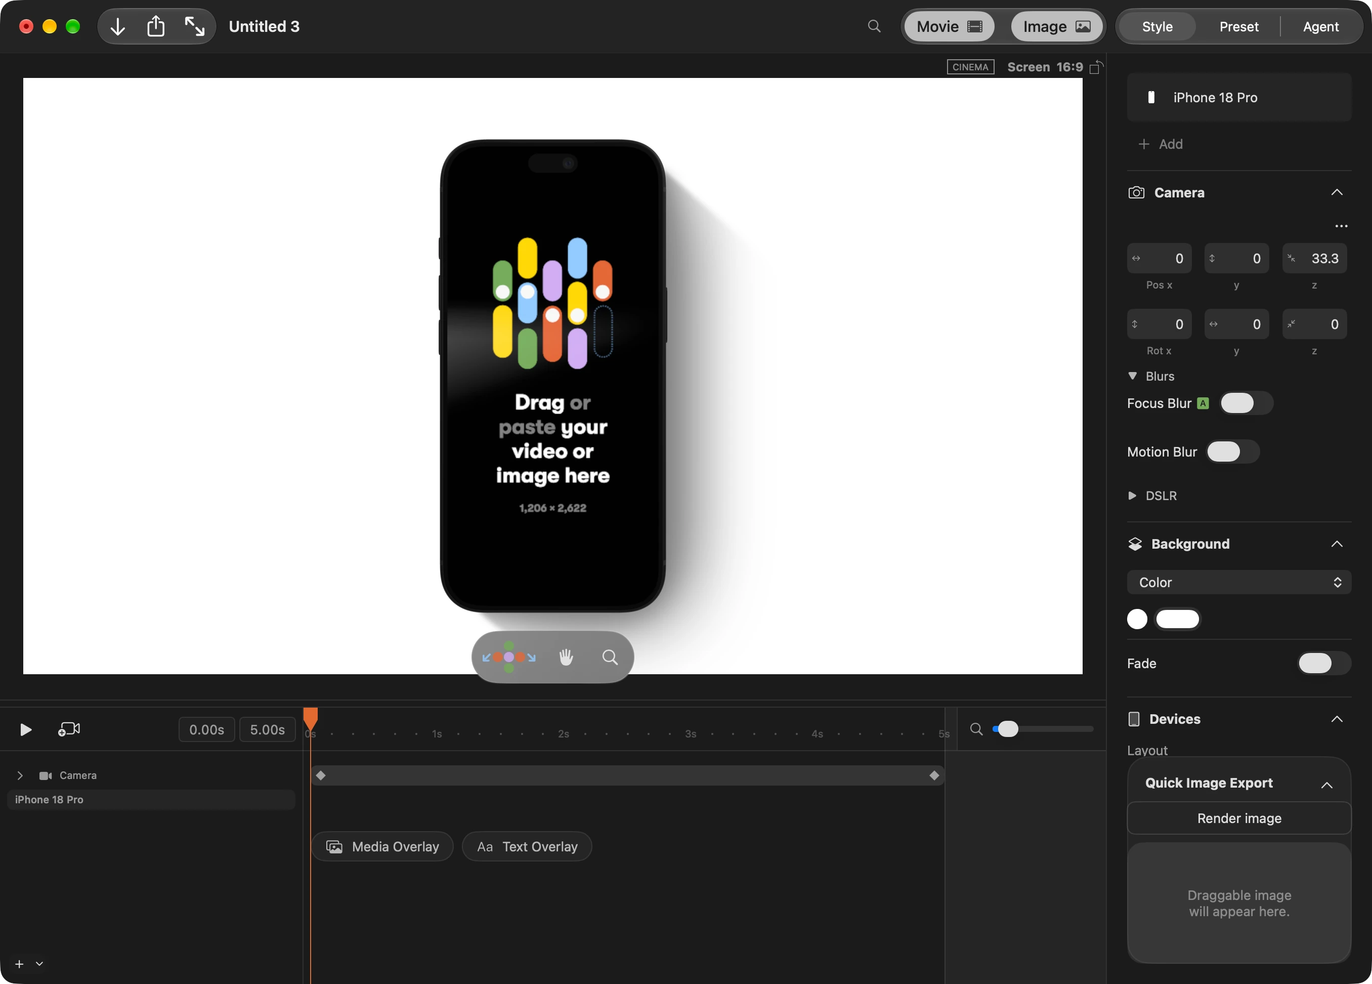This screenshot has height=984, width=1372.
Task: Switch to Movie mode
Action: tap(949, 27)
